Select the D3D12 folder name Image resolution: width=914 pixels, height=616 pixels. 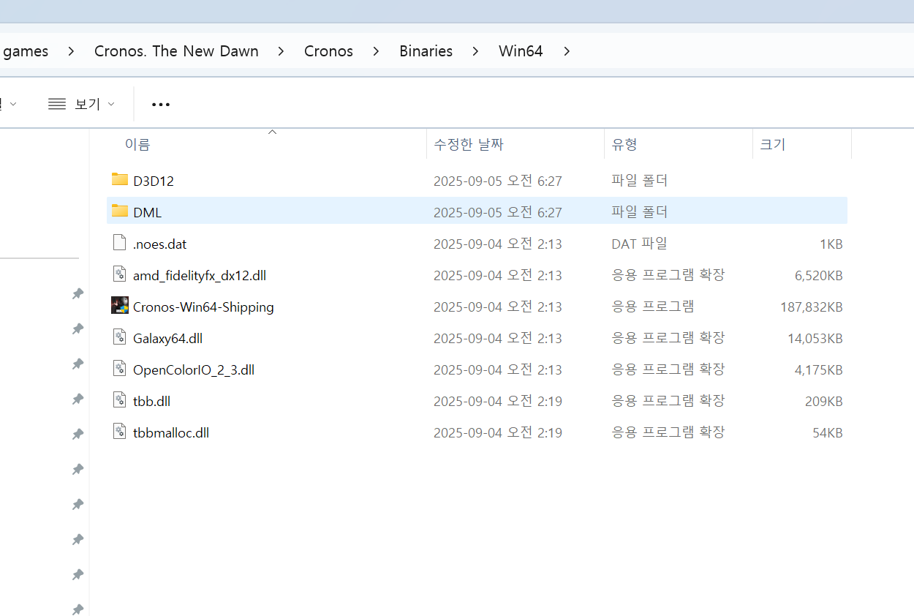pos(154,181)
